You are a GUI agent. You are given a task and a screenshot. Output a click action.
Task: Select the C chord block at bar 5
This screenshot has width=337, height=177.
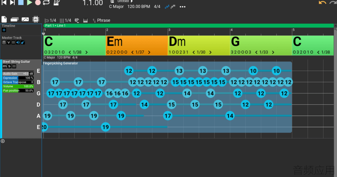[x=313, y=45]
